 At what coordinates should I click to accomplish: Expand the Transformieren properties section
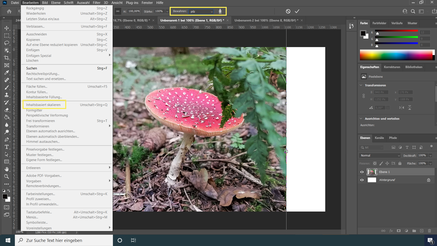click(361, 85)
